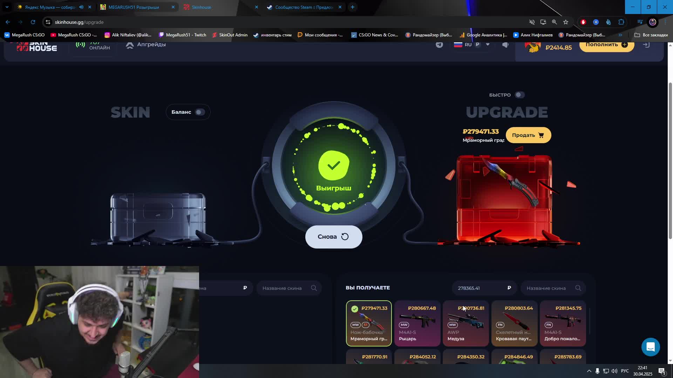Click the microphone tray icon

click(597, 371)
